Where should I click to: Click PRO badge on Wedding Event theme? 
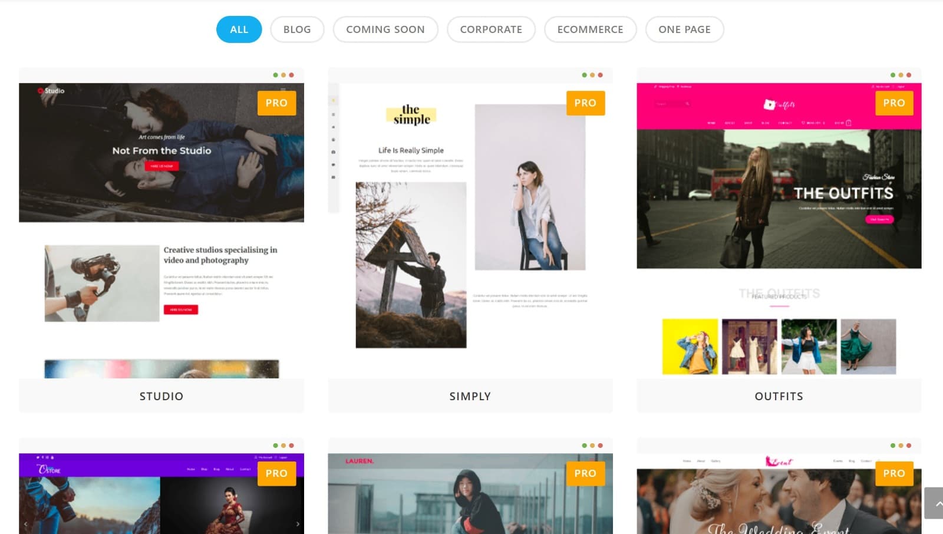(x=894, y=473)
